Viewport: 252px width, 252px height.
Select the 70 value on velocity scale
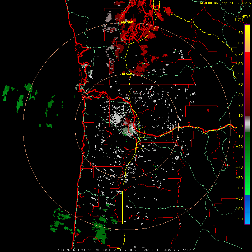click(241, 53)
